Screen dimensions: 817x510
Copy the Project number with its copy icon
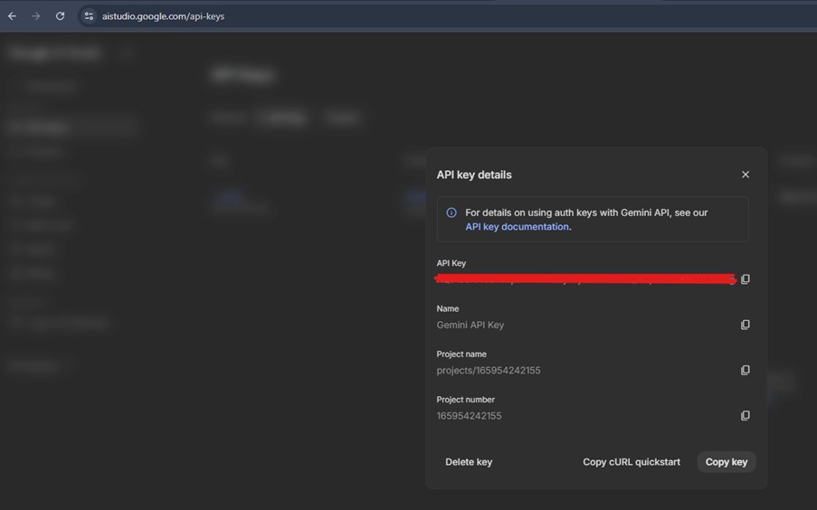click(x=746, y=415)
